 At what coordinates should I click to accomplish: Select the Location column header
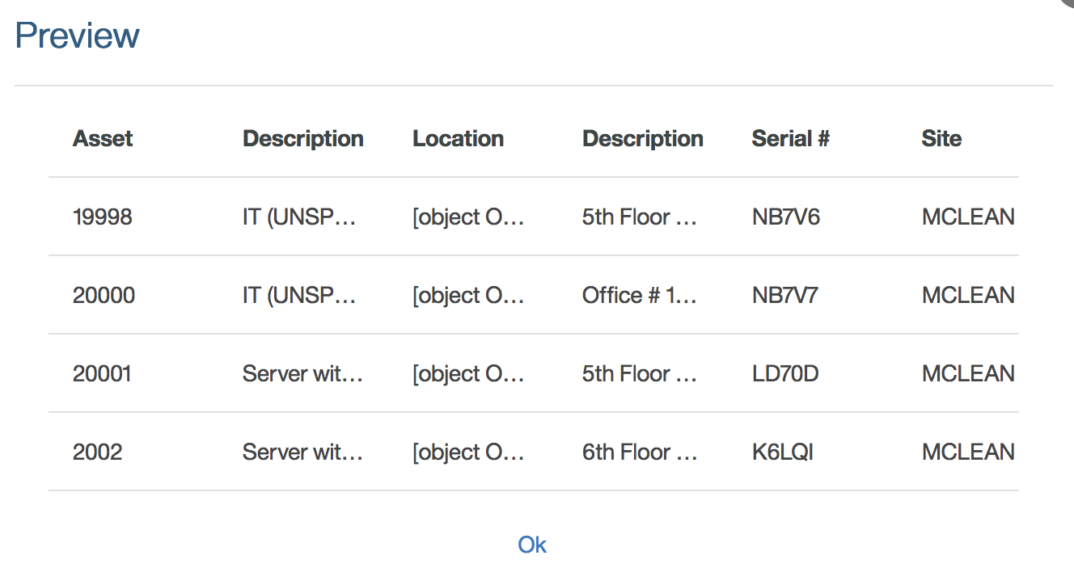click(x=458, y=139)
